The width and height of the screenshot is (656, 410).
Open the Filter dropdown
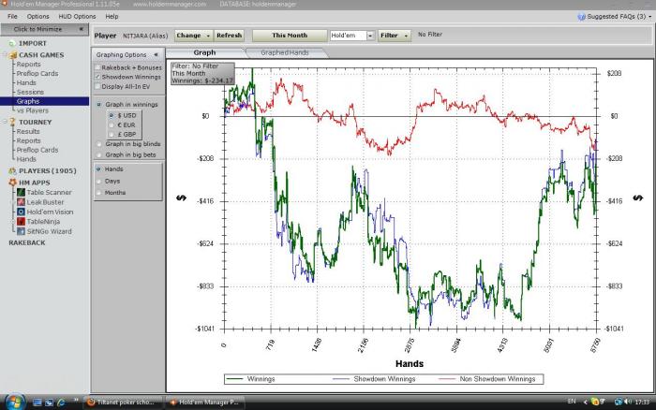click(x=395, y=36)
